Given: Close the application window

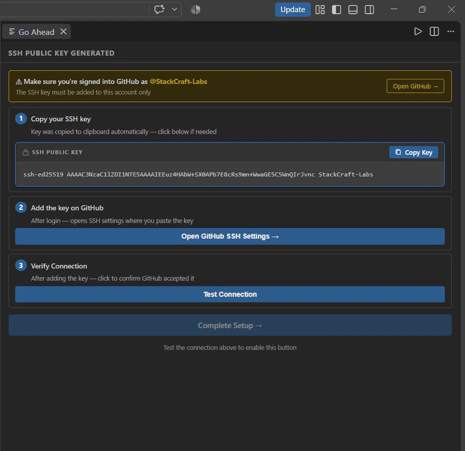Looking at the screenshot, I should click(x=451, y=10).
